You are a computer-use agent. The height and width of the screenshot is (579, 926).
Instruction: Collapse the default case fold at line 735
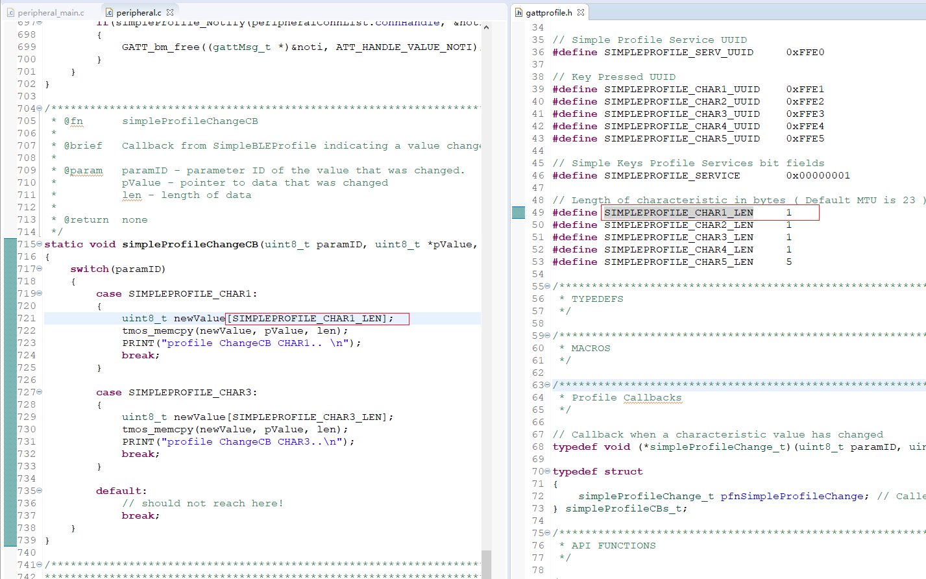coord(40,491)
